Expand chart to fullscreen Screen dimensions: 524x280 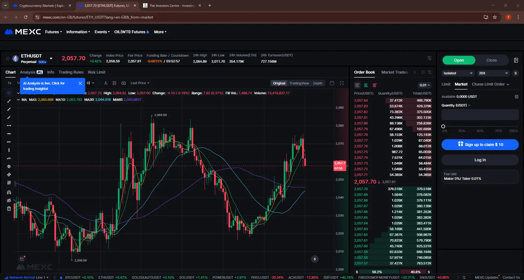coord(342,83)
